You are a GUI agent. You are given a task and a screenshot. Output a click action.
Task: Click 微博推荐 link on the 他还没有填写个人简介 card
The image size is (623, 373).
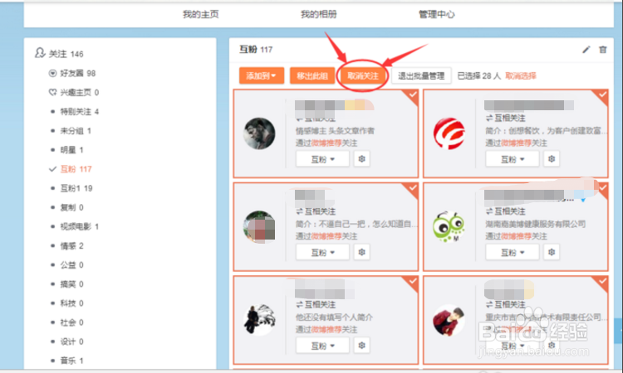(x=326, y=329)
